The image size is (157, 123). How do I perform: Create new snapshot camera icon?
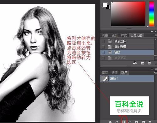pyautogui.click(x=143, y=63)
